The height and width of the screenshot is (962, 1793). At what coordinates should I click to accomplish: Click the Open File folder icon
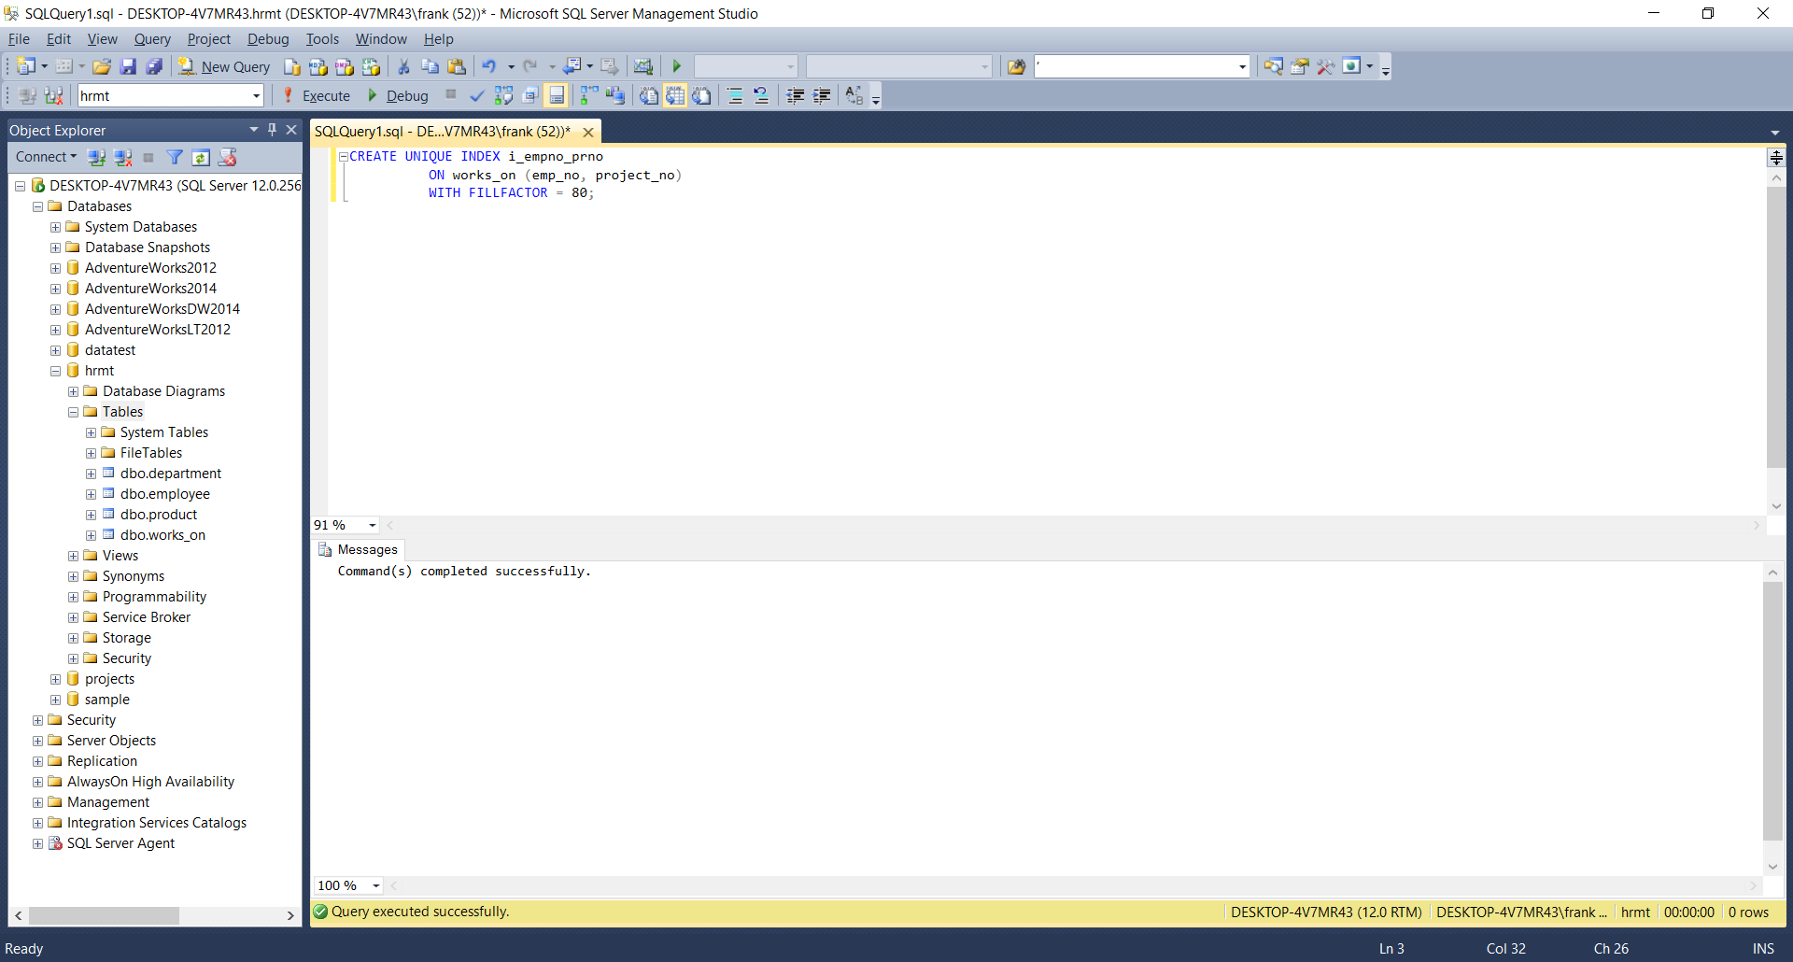(102, 66)
